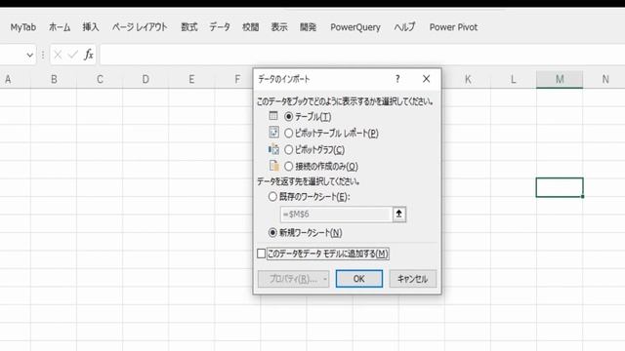The width and height of the screenshot is (625, 351).
Task: Expand the Name Box dropdown arrow
Action: click(29, 55)
